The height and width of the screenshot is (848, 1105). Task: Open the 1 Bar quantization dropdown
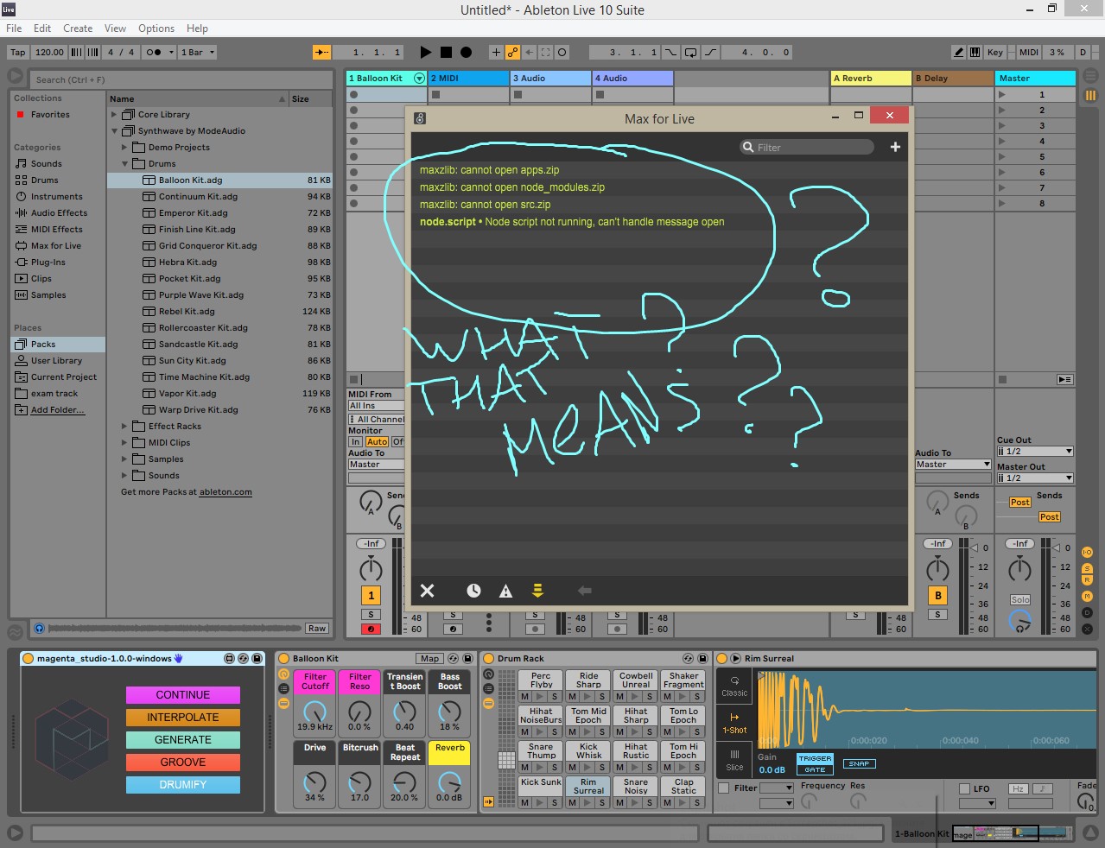pyautogui.click(x=198, y=52)
